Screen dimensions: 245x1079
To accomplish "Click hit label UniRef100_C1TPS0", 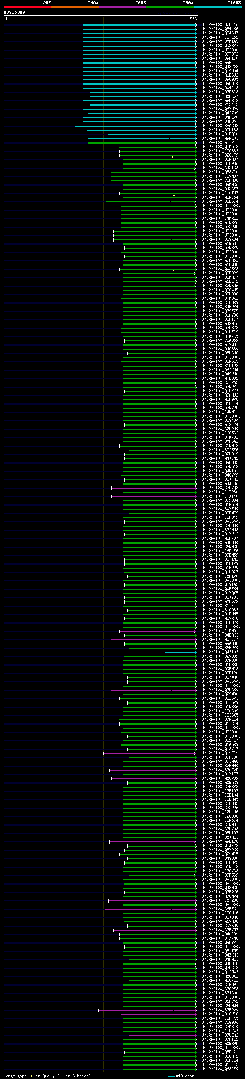I will click(220, 492).
